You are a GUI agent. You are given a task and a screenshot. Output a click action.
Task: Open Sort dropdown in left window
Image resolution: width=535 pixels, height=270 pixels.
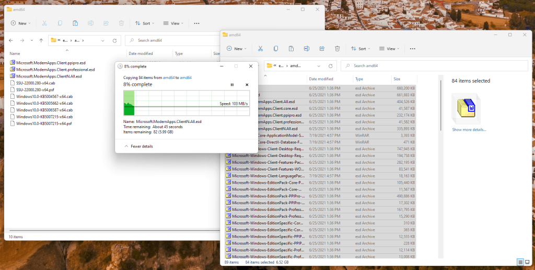[145, 23]
